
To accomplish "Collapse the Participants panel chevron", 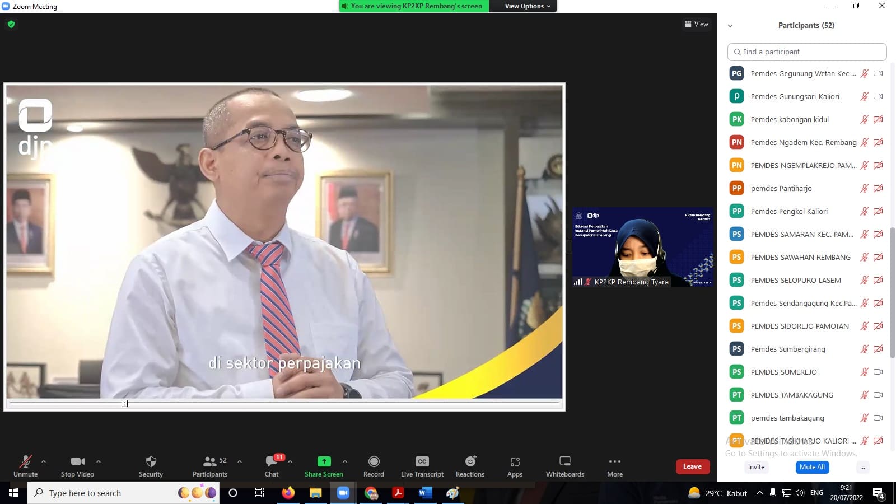I will pos(730,26).
